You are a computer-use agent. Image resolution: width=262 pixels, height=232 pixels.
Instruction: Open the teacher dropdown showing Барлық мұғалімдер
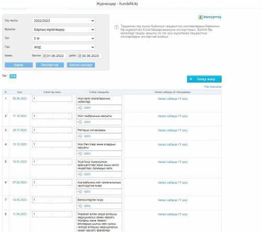(x=63, y=29)
